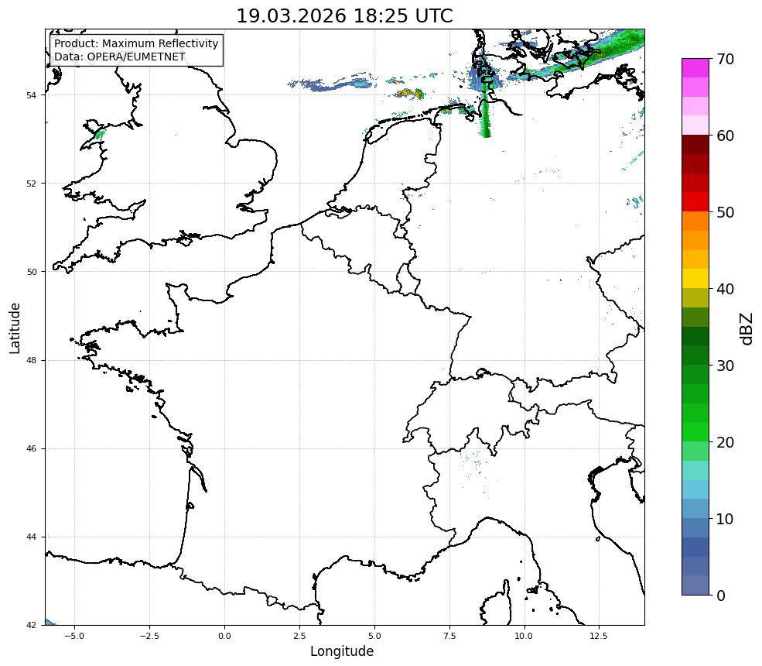Viewport: 762px width, 666px height.
Task: Pick the bright green swatch just above 20
Action: [695, 432]
